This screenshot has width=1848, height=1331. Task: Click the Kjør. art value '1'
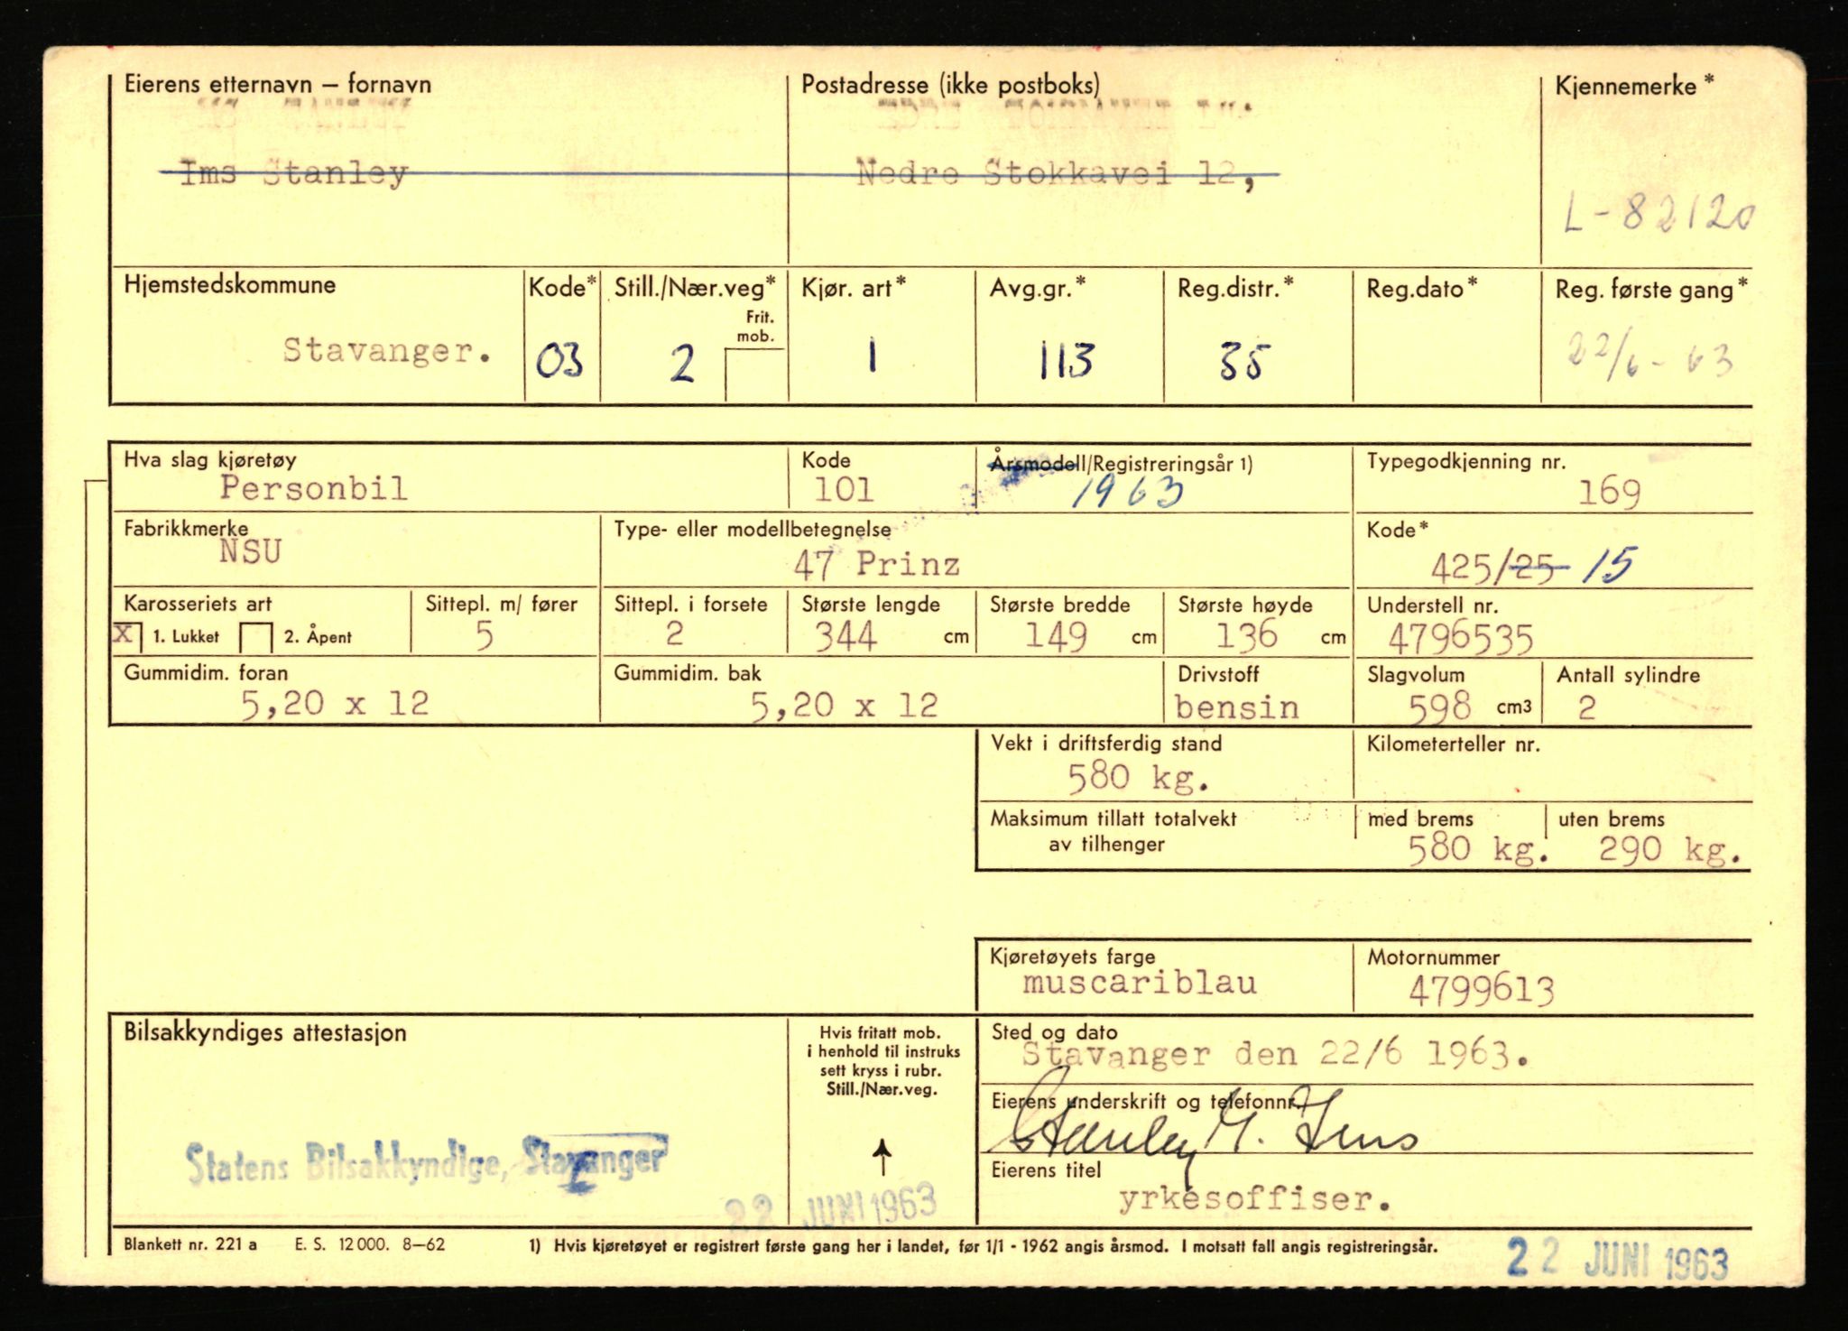(x=871, y=356)
